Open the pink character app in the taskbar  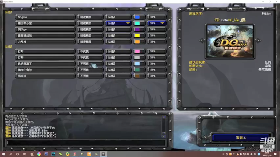pos(75,154)
